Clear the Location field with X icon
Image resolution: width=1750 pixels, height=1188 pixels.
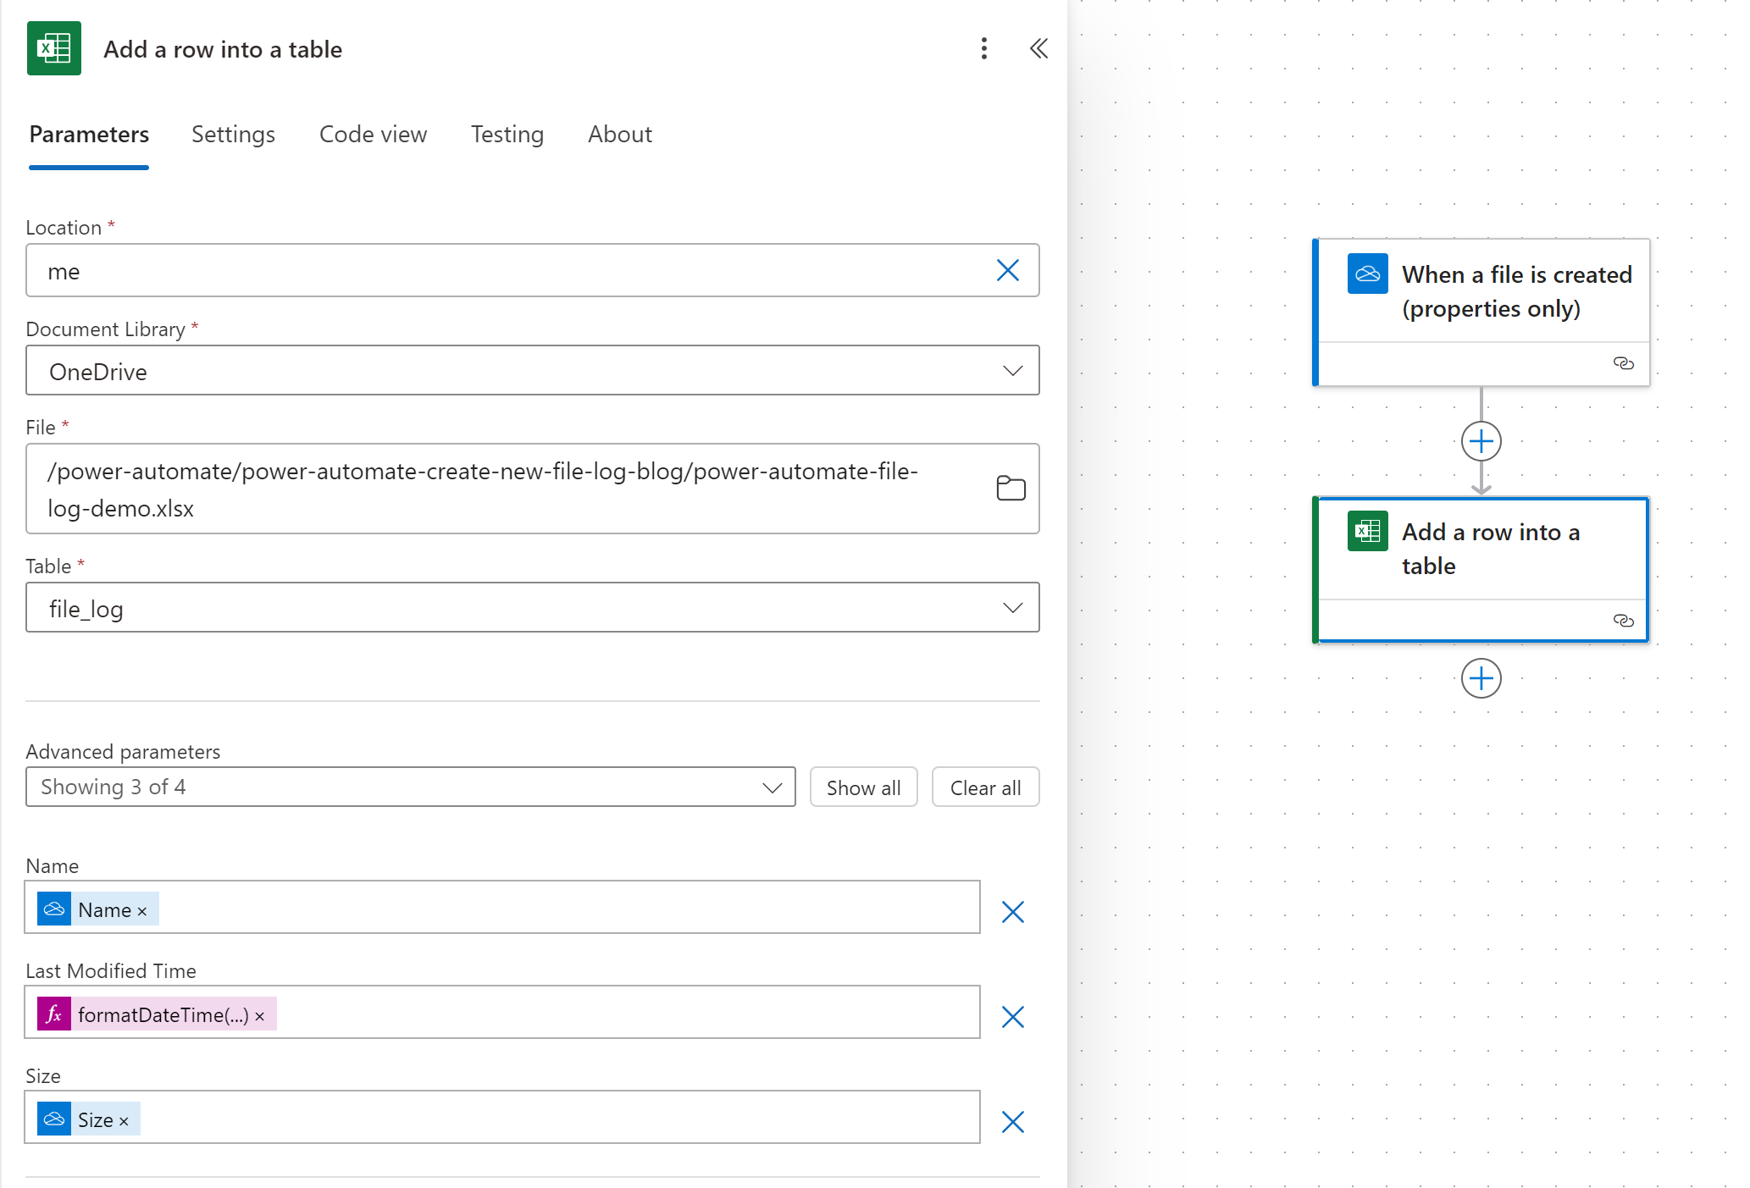[x=1007, y=270]
